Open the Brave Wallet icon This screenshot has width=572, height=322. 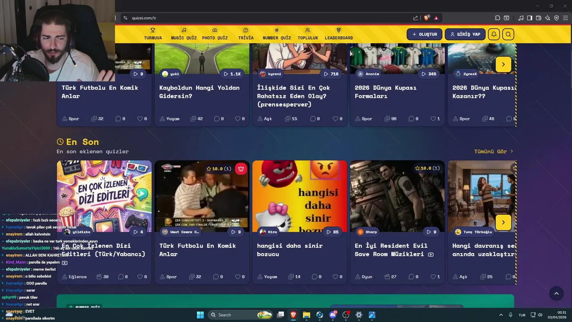[x=538, y=18]
